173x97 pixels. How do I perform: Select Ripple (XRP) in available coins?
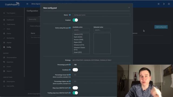click(78, 42)
